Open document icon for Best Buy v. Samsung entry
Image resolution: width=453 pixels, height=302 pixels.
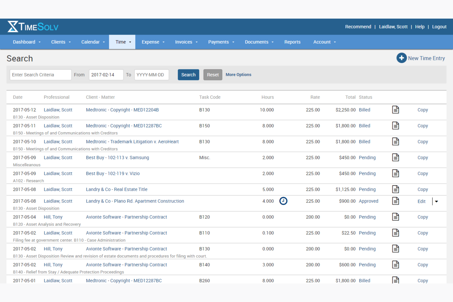click(395, 157)
